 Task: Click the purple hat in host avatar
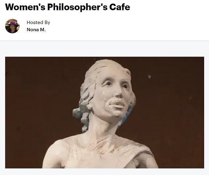coord(13,23)
